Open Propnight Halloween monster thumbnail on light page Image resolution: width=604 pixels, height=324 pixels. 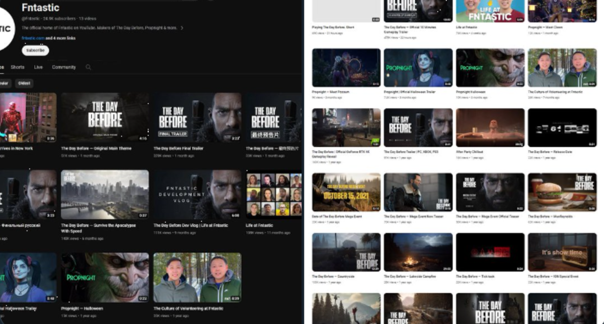coord(490,68)
